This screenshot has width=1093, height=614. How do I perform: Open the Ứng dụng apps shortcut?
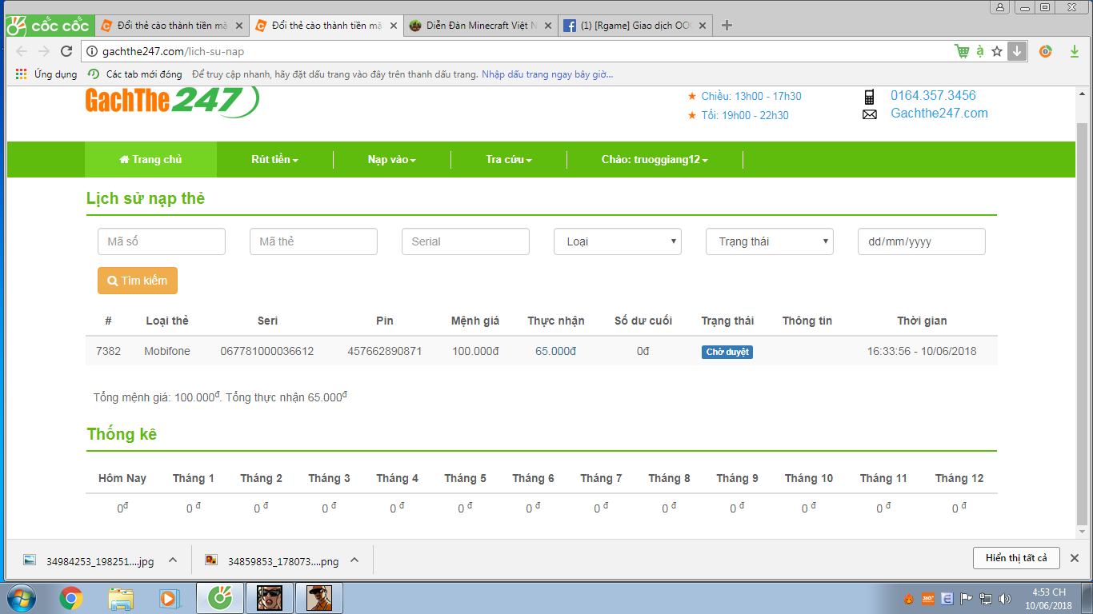pos(46,74)
